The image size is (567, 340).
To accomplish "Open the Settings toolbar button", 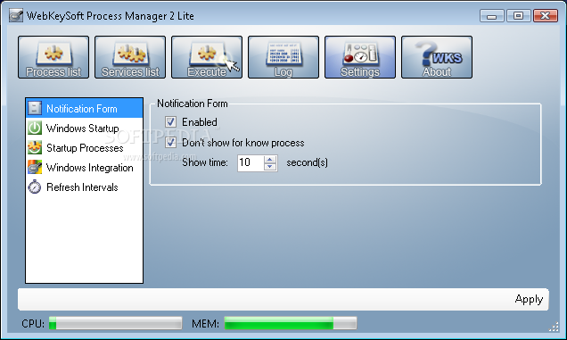I will 360,57.
